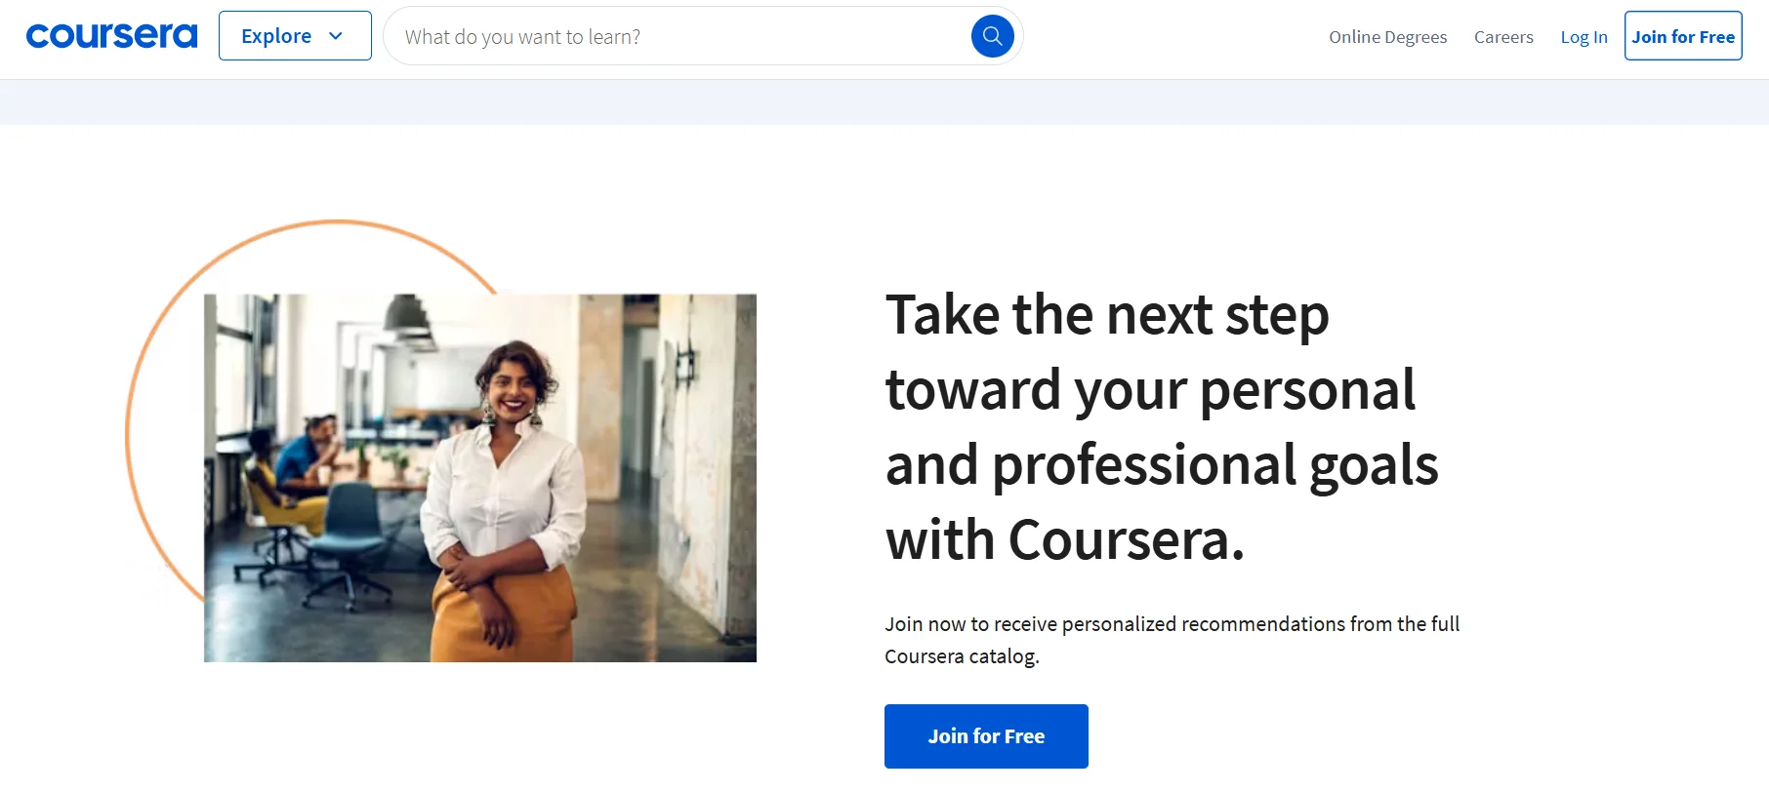1769x792 pixels.
Task: Click the "Join now to receive personalized recommendations" text
Action: click(x=1172, y=624)
